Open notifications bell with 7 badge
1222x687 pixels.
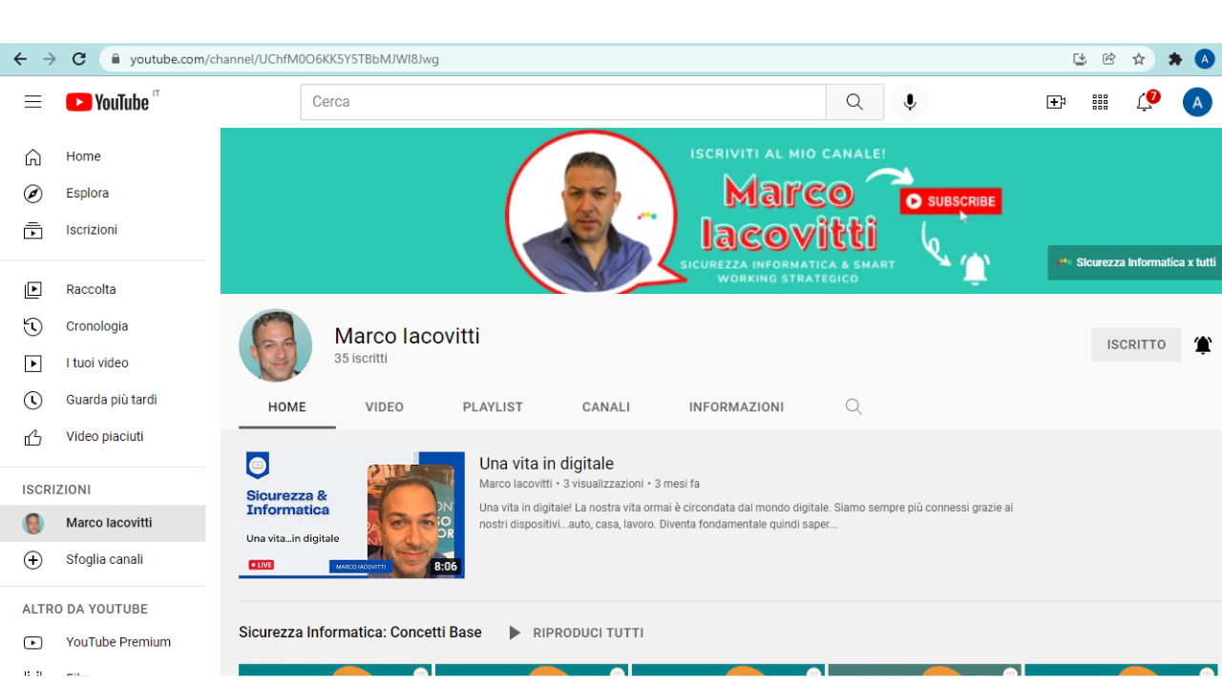point(1145,102)
